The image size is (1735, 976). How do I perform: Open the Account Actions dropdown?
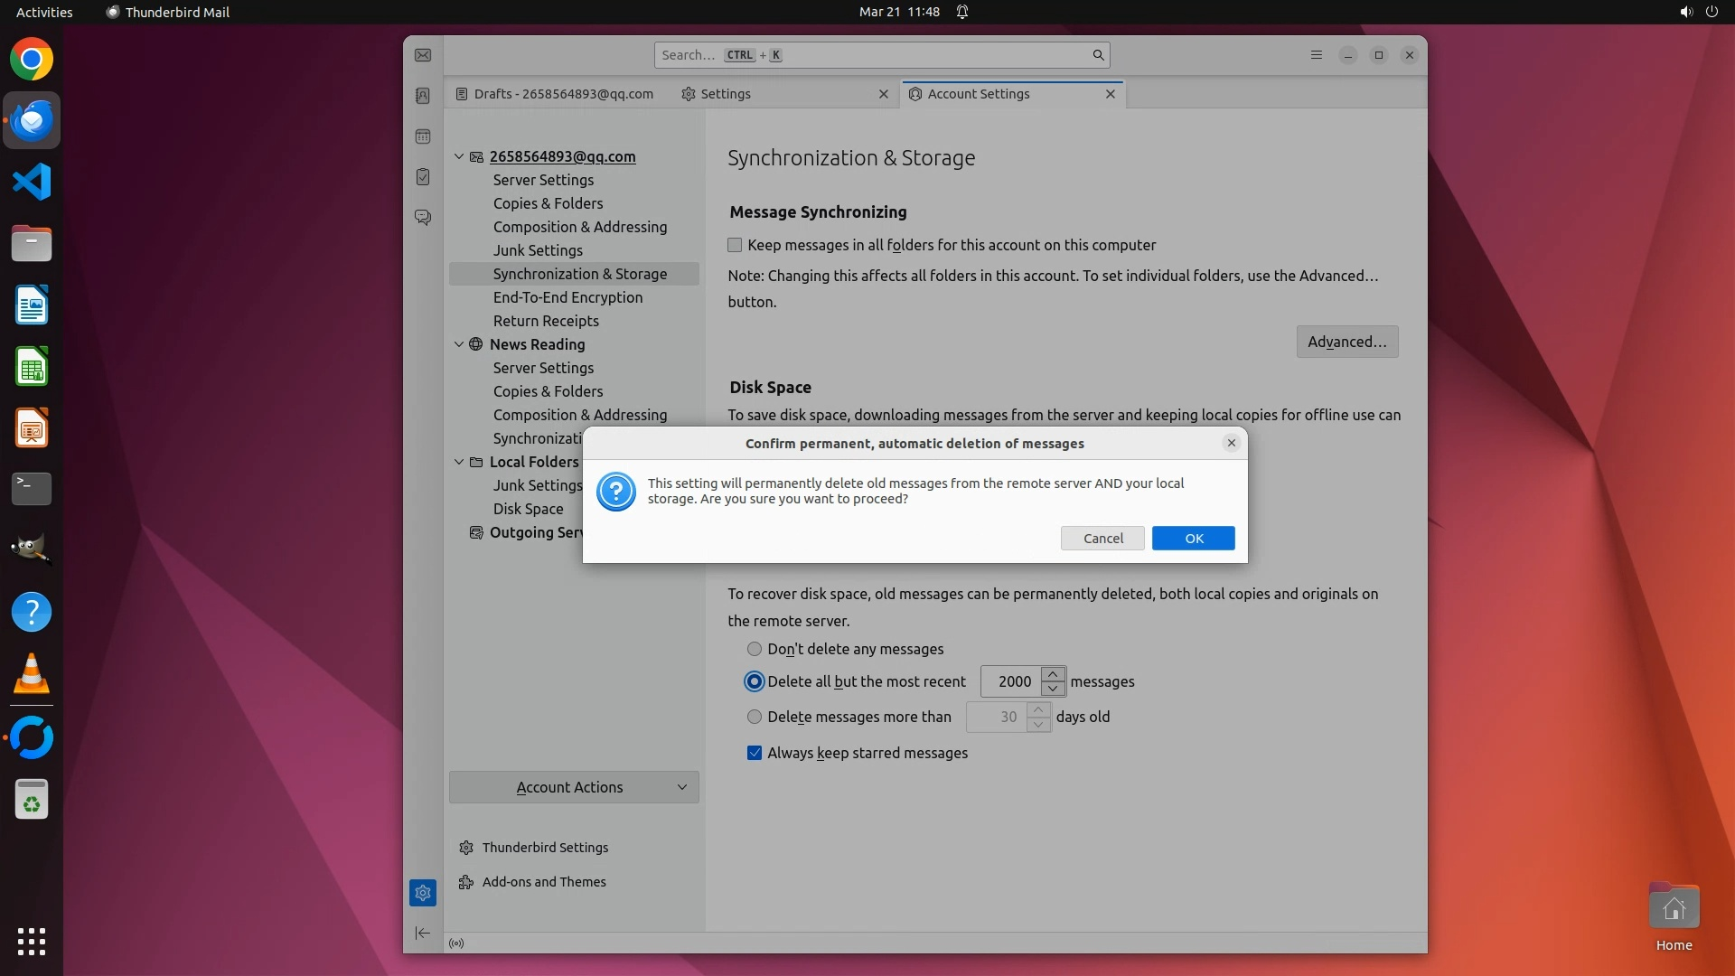(x=574, y=787)
